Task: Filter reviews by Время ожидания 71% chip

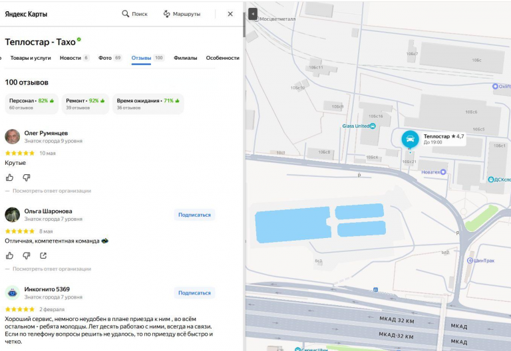Action: point(148,104)
